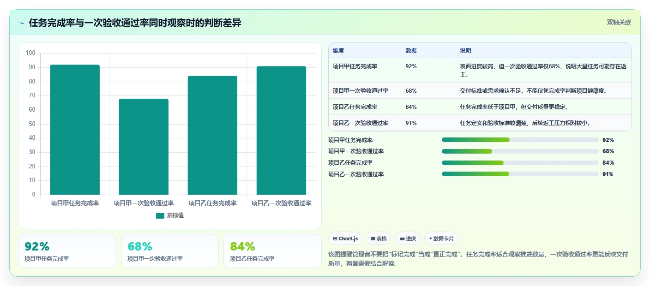Click the footer note starting 该图提醒管理者
The width and height of the screenshot is (650, 286).
pos(478,259)
